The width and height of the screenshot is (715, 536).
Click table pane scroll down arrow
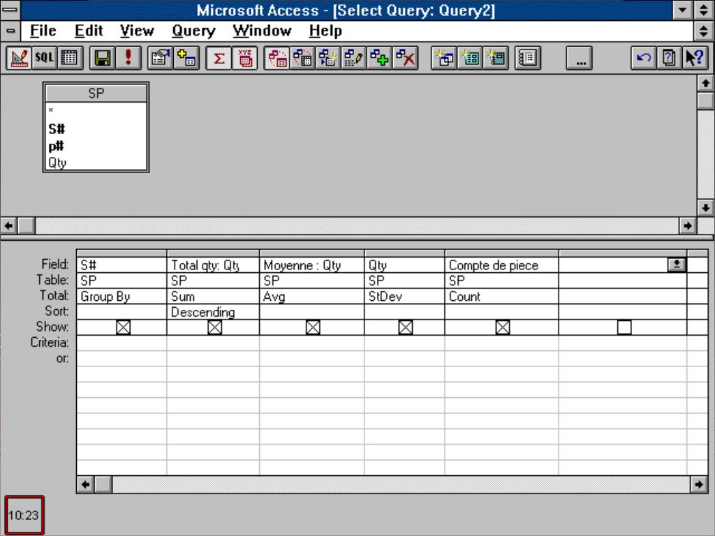click(705, 208)
